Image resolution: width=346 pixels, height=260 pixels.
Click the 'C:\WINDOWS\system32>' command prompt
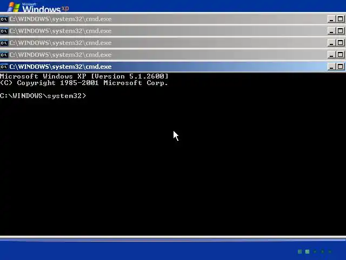pos(43,96)
